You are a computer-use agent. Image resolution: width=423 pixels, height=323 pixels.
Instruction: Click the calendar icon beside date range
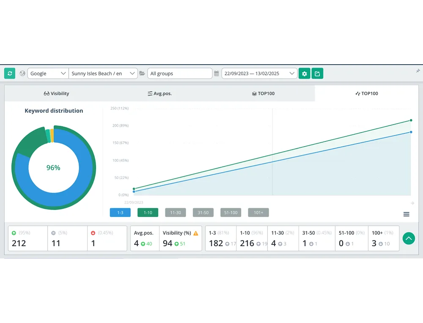217,73
